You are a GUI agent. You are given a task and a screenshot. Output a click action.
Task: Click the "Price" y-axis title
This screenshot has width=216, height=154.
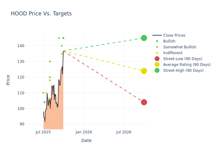[8, 80]
